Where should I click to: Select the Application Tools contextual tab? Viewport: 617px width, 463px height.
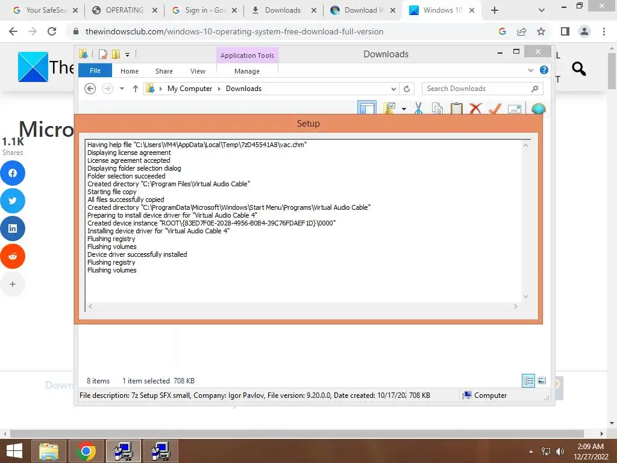247,55
